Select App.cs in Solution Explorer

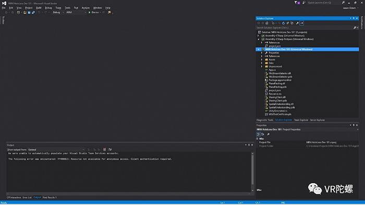pos(272,70)
